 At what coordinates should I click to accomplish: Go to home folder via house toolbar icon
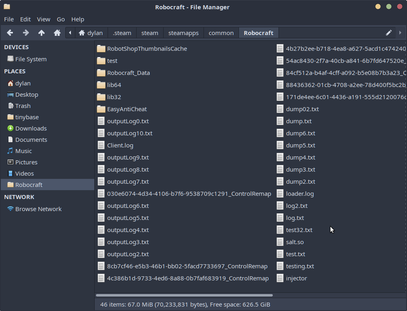tap(57, 33)
